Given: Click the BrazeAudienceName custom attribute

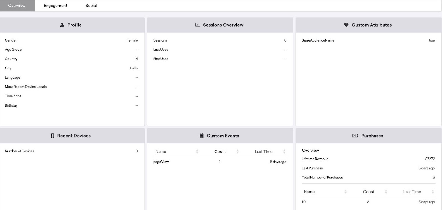Looking at the screenshot, I should 318,40.
